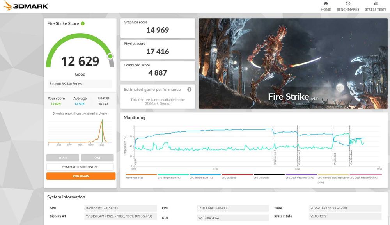This screenshot has height=225, width=390.
Task: Click the Graphics score value 14 969
Action: click(x=158, y=30)
